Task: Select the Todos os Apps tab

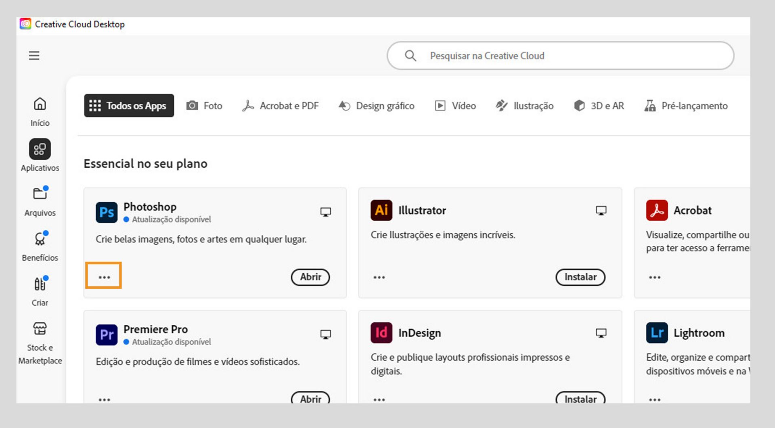Action: (x=129, y=106)
